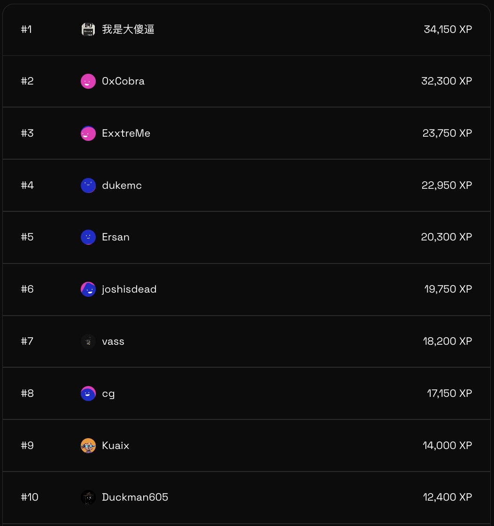Open Kuaix's orange cartoon avatar
The width and height of the screenshot is (494, 526).
coord(88,446)
